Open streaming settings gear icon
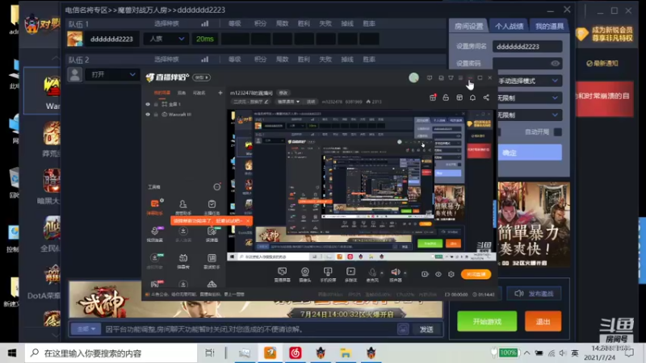646x363 pixels. click(x=451, y=274)
